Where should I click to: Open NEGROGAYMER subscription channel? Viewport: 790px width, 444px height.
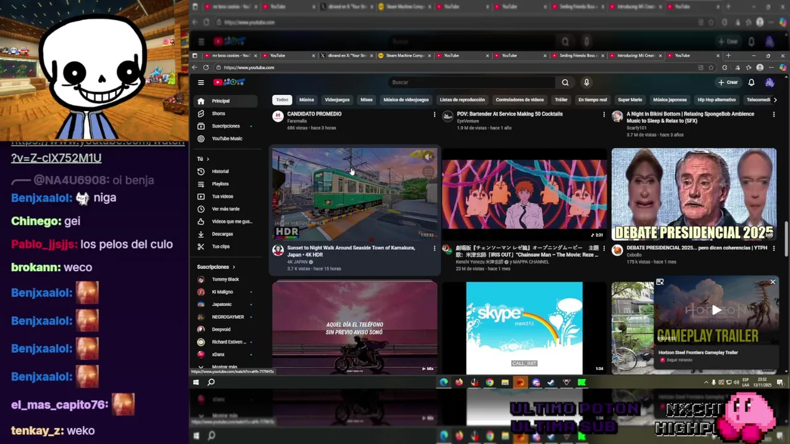tap(225, 317)
